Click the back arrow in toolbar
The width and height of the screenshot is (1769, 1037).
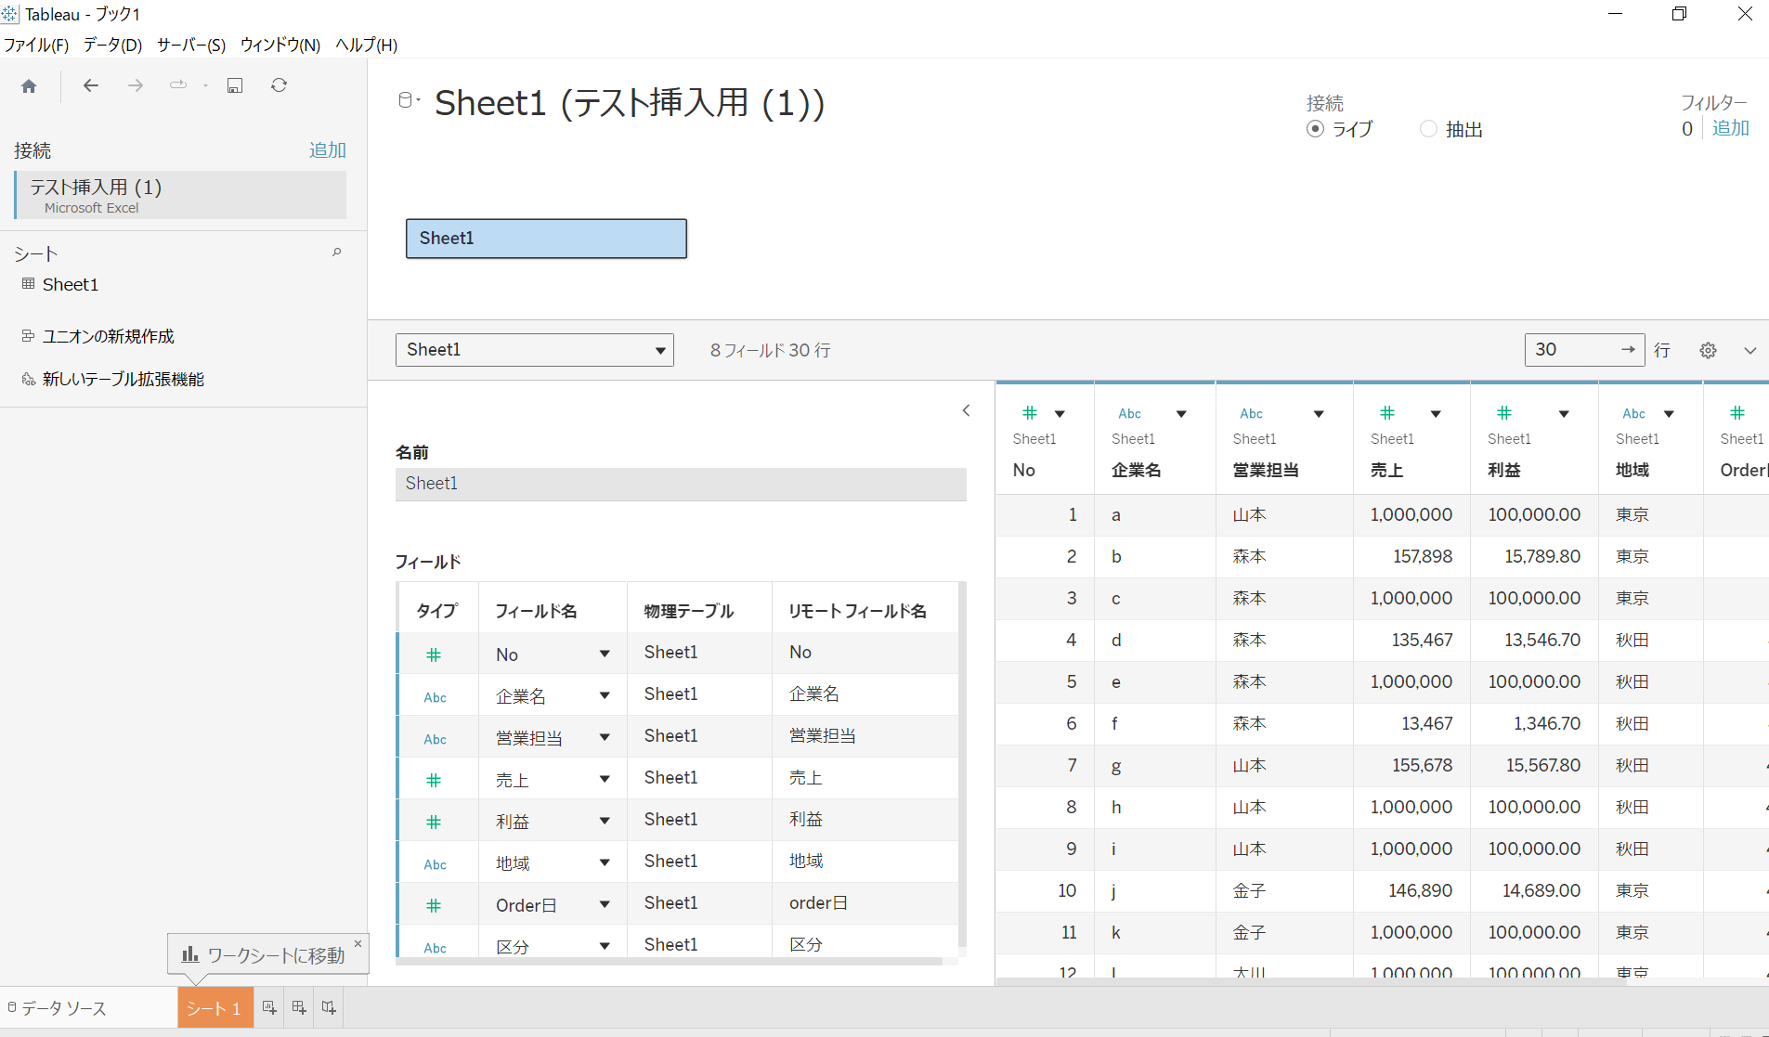point(90,86)
